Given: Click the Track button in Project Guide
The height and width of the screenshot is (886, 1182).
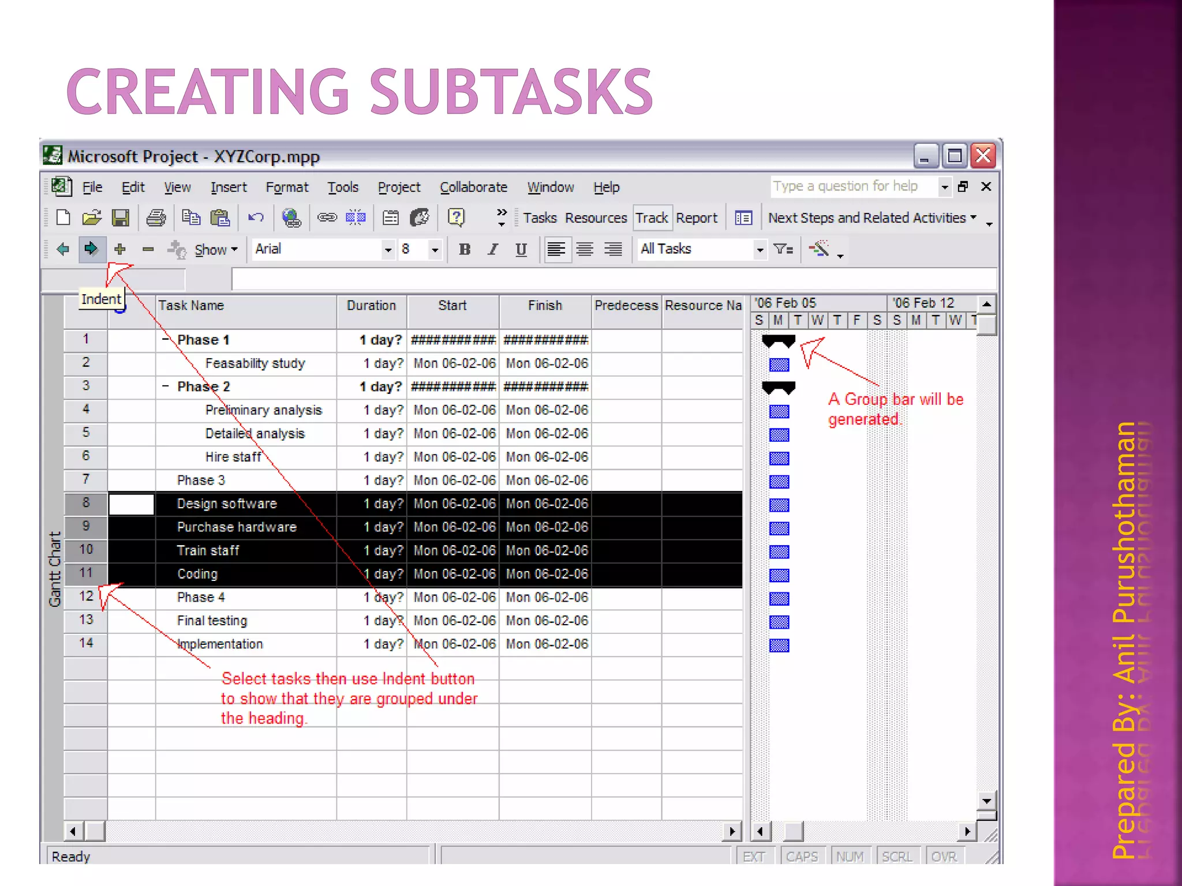Looking at the screenshot, I should click(x=652, y=218).
